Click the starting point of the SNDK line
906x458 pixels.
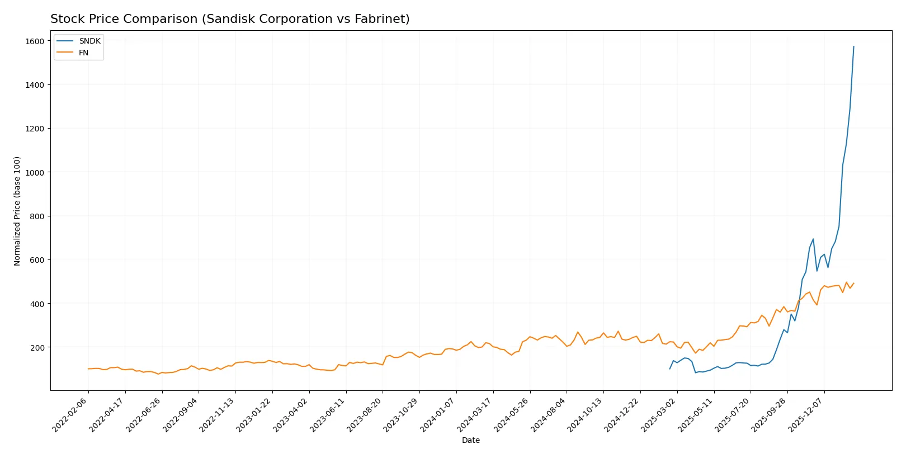tap(669, 369)
